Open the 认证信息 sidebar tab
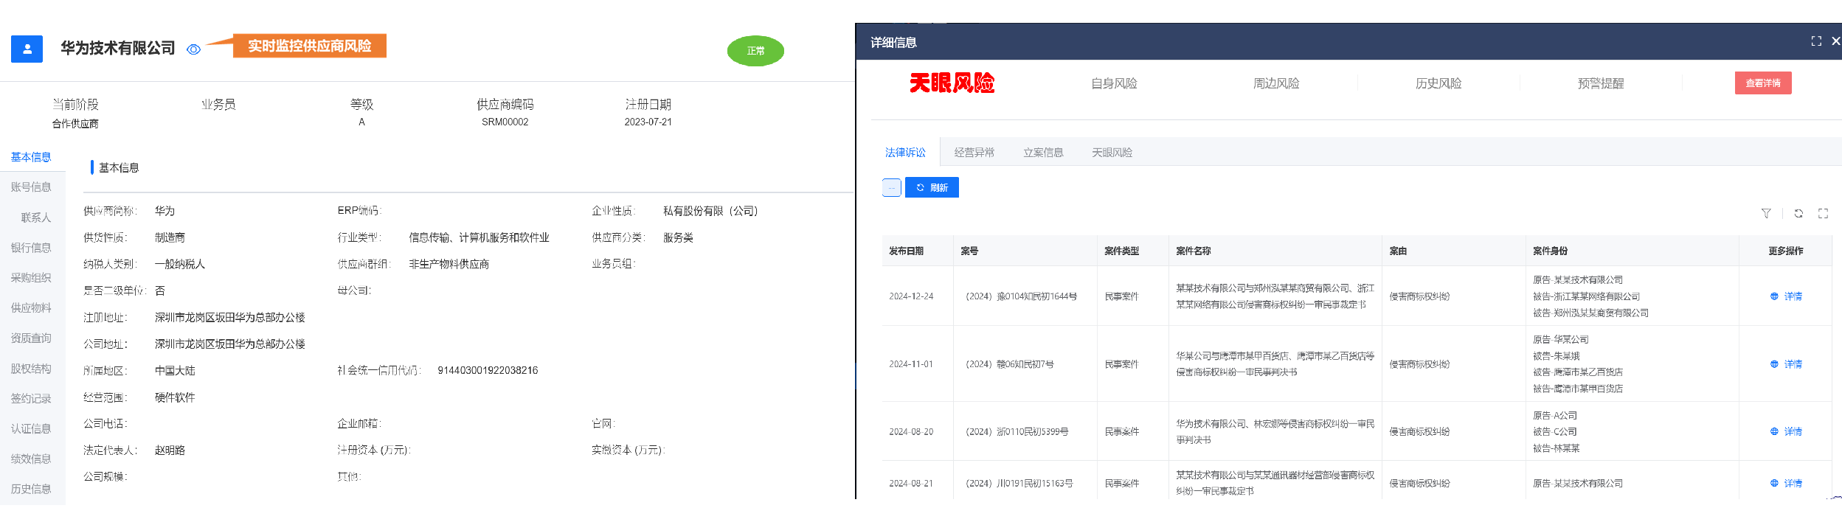This screenshot has height=508, width=1842. pyautogui.click(x=31, y=429)
